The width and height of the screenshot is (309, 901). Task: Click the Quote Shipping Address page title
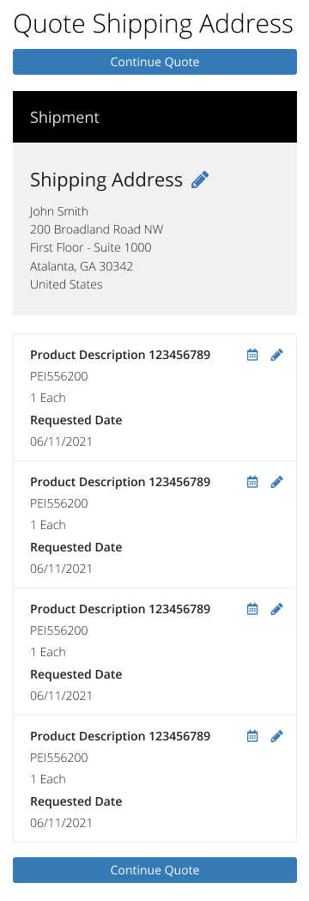pos(154,25)
